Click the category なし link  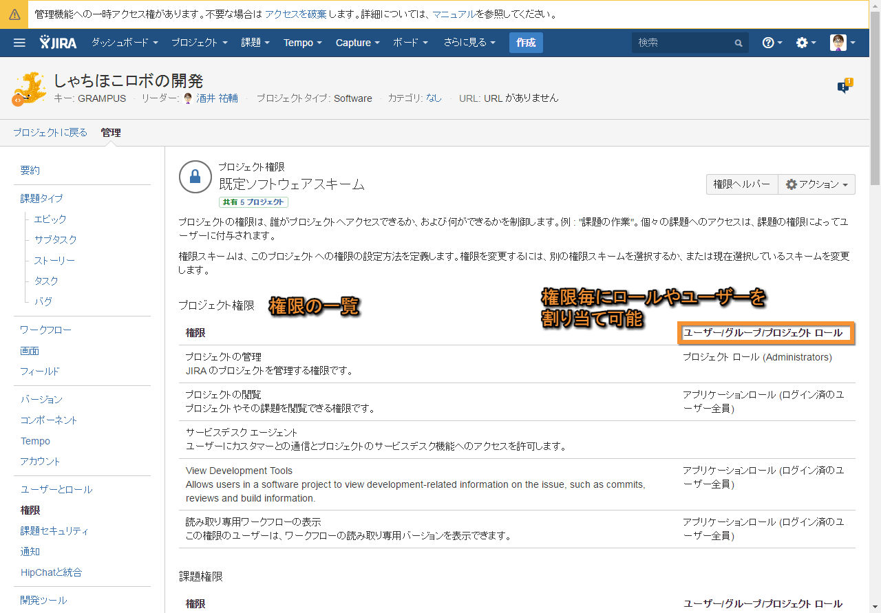[434, 98]
